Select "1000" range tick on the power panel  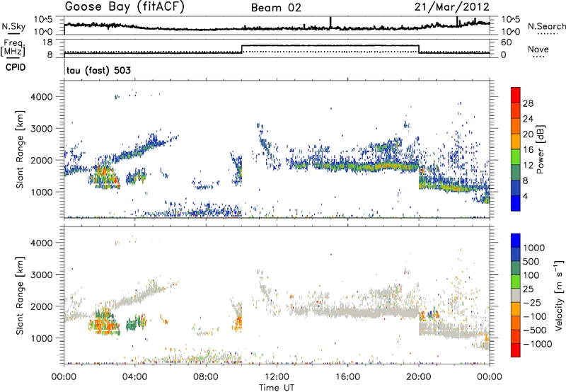click(41, 192)
